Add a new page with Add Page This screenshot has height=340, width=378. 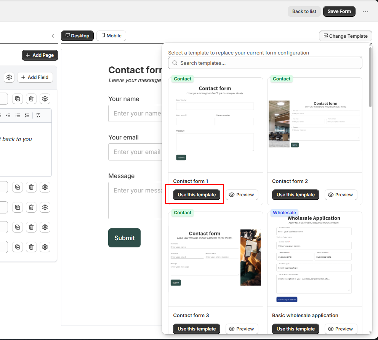[40, 55]
